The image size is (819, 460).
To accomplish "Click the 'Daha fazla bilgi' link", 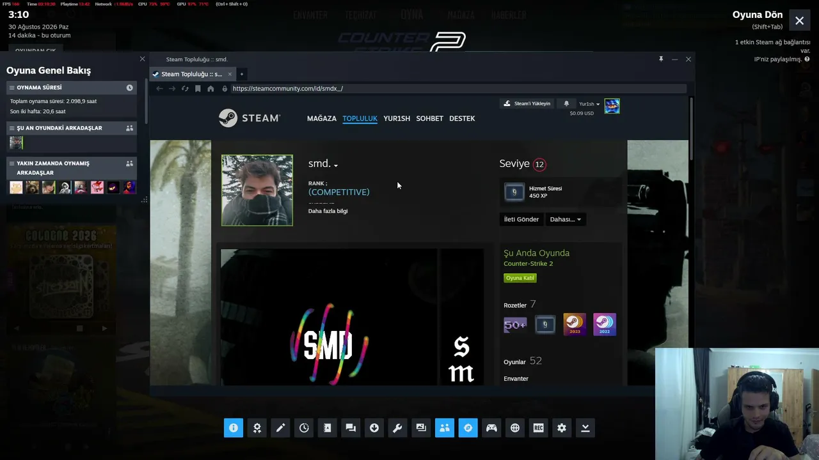I will click(328, 211).
